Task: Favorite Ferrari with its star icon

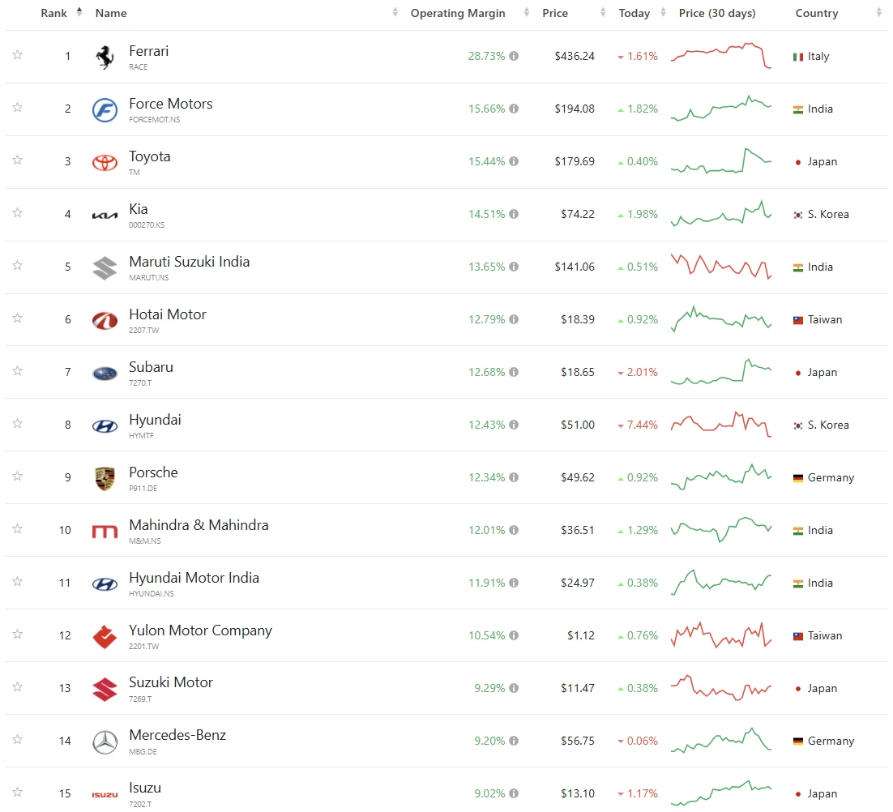Action: (18, 54)
